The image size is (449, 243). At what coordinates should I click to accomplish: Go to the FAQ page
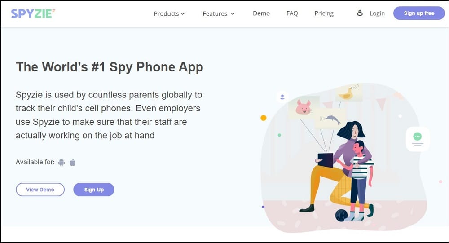[x=292, y=13]
